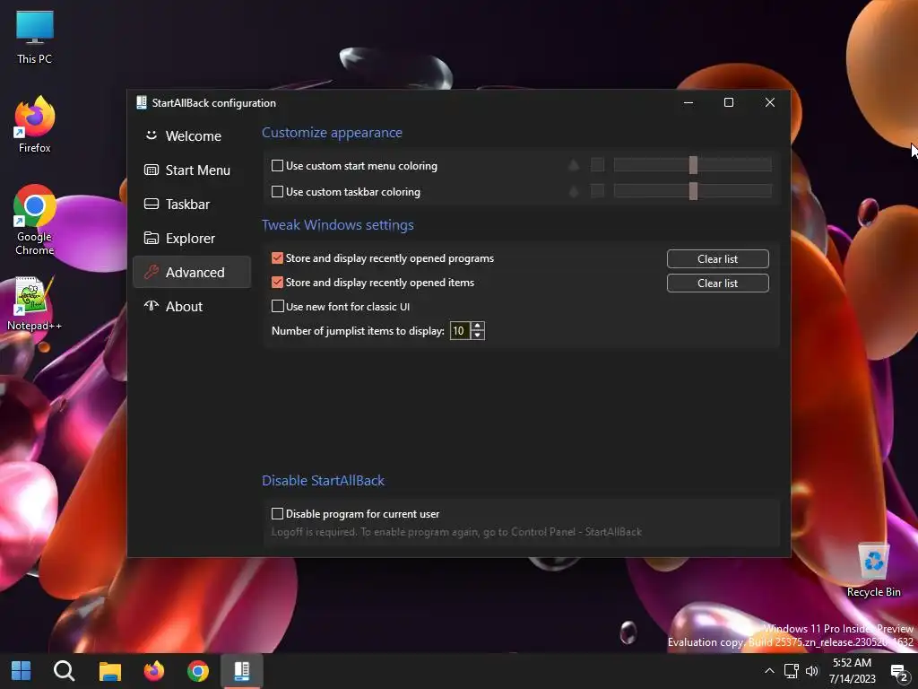Maximize the StartAllBack configuration window
The height and width of the screenshot is (689, 918).
tap(729, 102)
